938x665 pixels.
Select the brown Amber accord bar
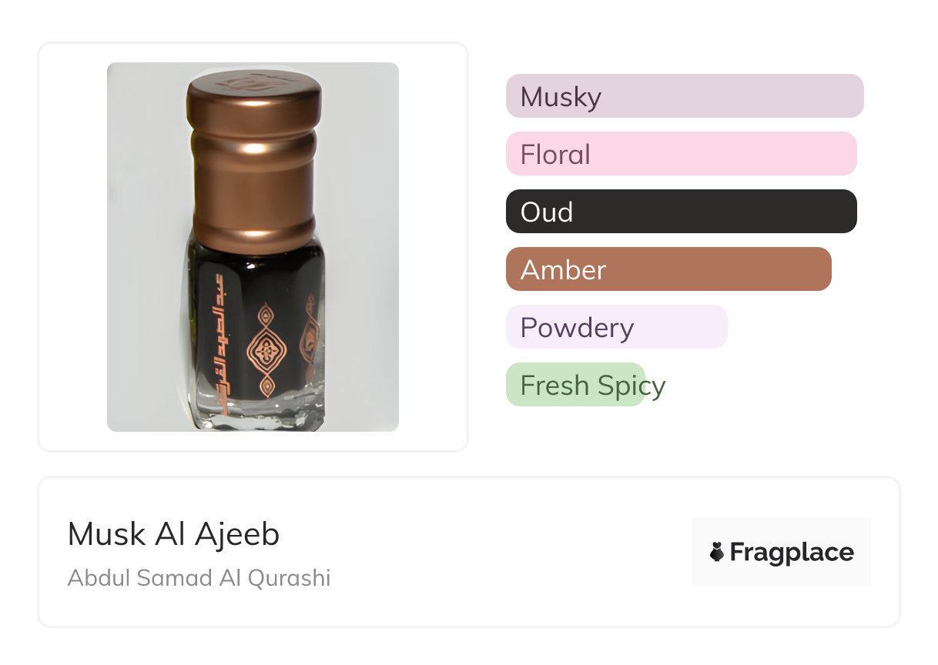(668, 269)
